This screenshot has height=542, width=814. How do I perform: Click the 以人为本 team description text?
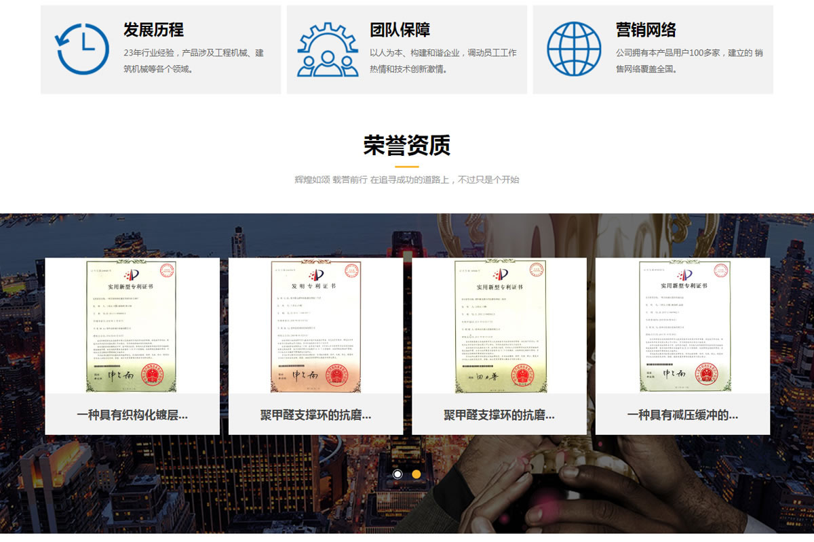[x=442, y=60]
